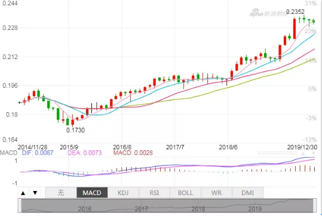Select the MACD indicator tab
This screenshot has width=322, height=216.
pyautogui.click(x=92, y=193)
